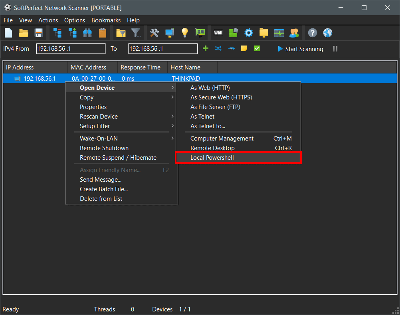This screenshot has width=400, height=315.
Task: Click the green network card IP icon
Action: click(x=200, y=33)
